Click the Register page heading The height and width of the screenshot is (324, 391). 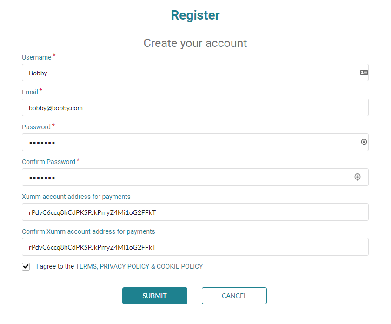[195, 15]
